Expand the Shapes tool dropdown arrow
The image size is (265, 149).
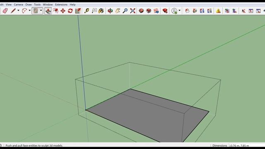coord(41,11)
